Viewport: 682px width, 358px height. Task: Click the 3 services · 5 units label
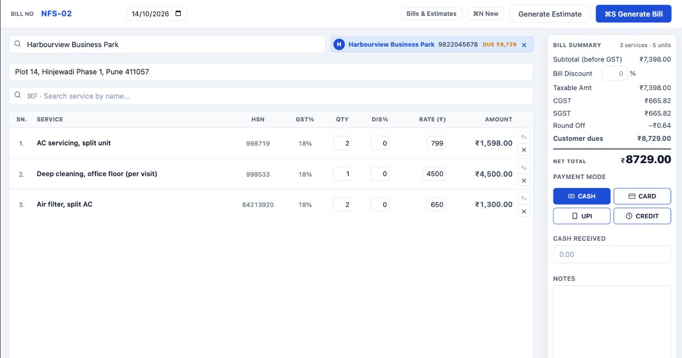point(645,45)
